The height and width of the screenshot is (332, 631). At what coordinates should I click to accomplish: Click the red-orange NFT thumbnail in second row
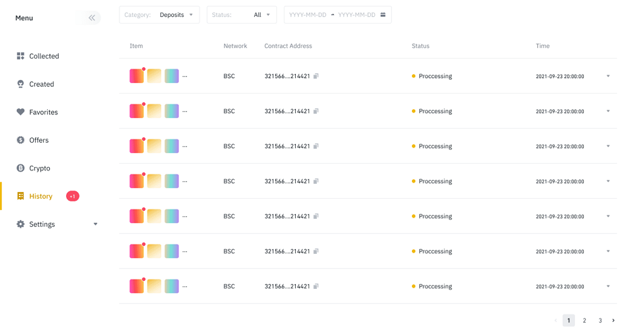(x=137, y=111)
